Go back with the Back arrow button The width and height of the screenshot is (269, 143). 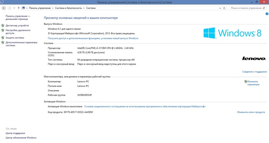(4, 8)
